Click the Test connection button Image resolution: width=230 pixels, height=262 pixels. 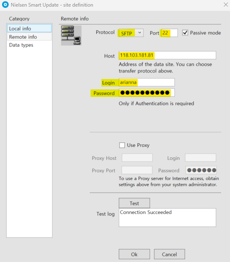tap(134, 203)
